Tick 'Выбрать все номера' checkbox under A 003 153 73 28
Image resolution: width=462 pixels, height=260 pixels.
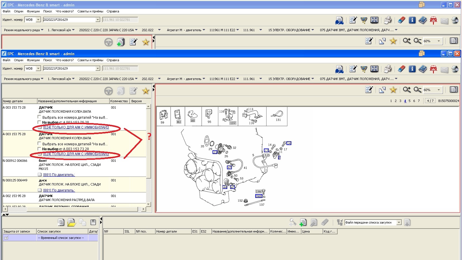click(39, 117)
